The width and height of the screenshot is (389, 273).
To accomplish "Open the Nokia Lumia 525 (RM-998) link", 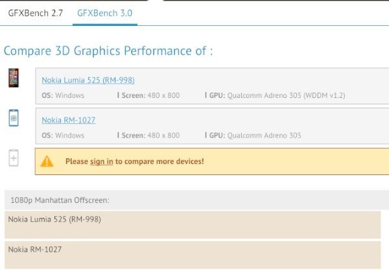I will coord(88,80).
